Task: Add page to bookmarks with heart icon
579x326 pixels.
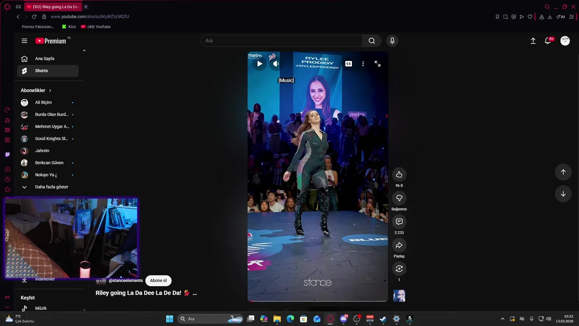Action: click(530, 17)
